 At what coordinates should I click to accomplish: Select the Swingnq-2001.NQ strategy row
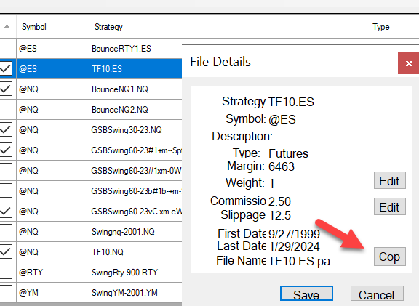click(x=135, y=232)
